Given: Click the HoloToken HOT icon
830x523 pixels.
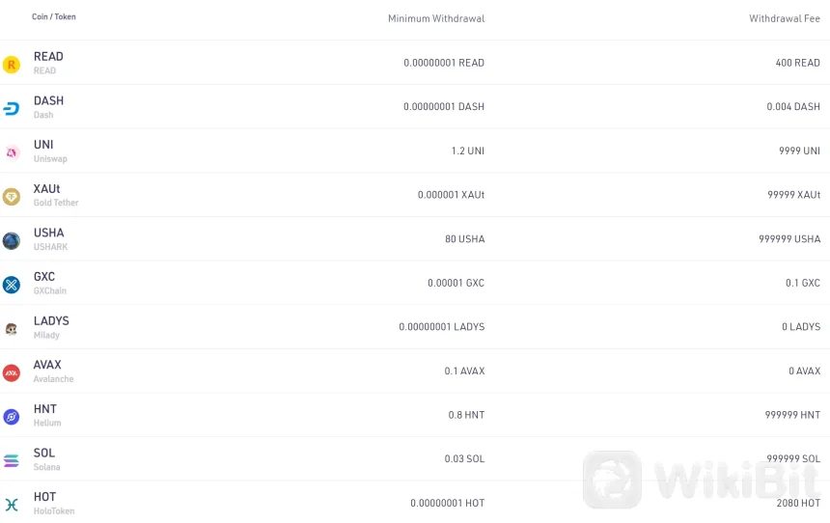Looking at the screenshot, I should pyautogui.click(x=12, y=505).
